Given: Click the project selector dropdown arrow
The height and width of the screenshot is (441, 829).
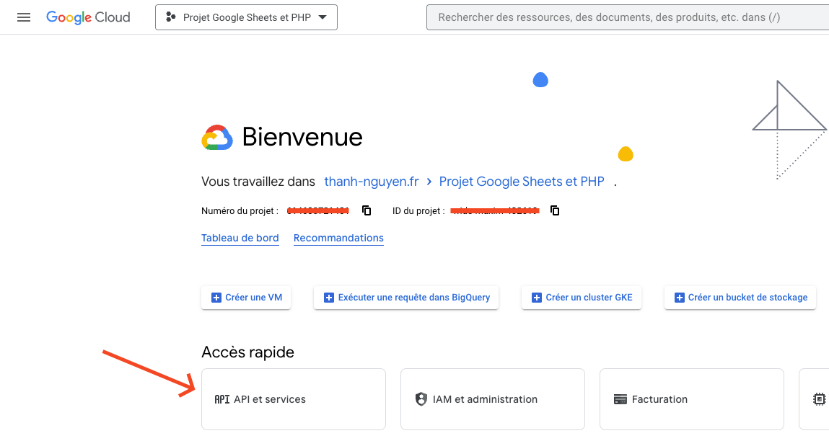Looking at the screenshot, I should pos(323,17).
